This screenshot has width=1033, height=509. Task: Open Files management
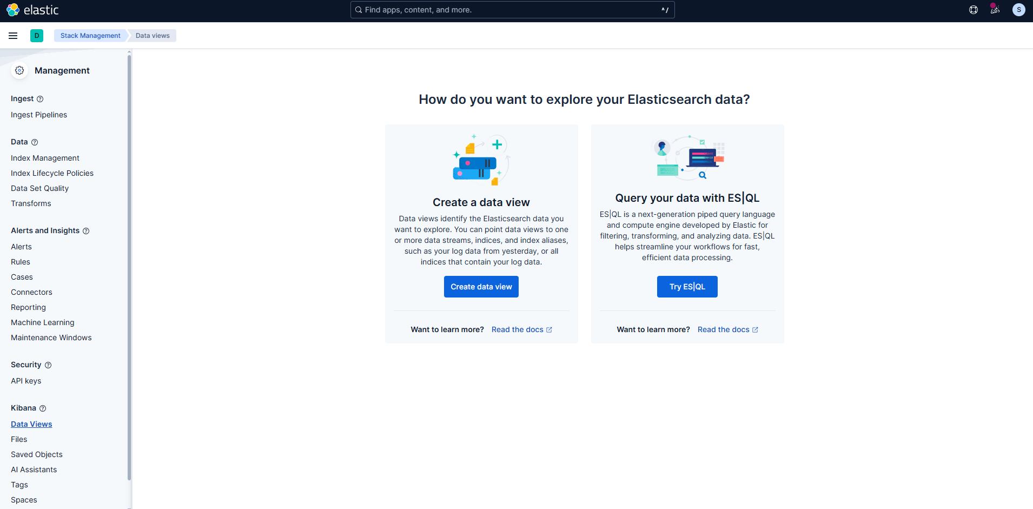click(x=19, y=439)
